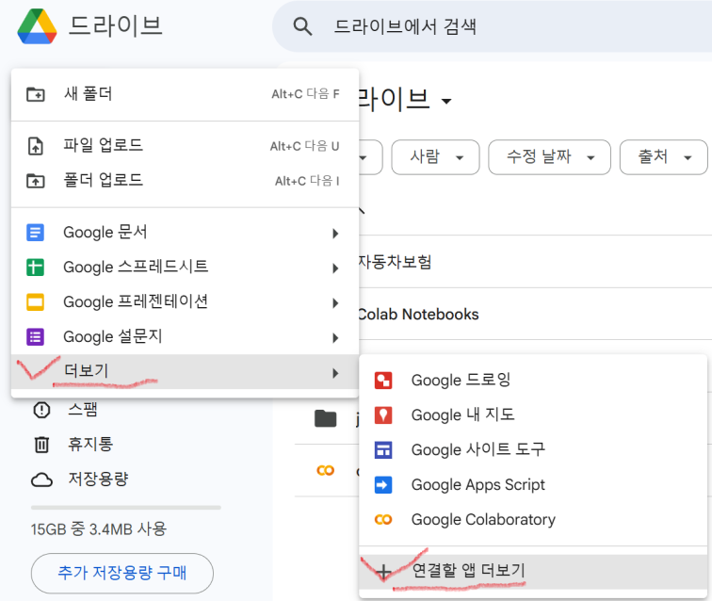Click the Google Drive logo
This screenshot has height=601, width=712.
(x=38, y=26)
